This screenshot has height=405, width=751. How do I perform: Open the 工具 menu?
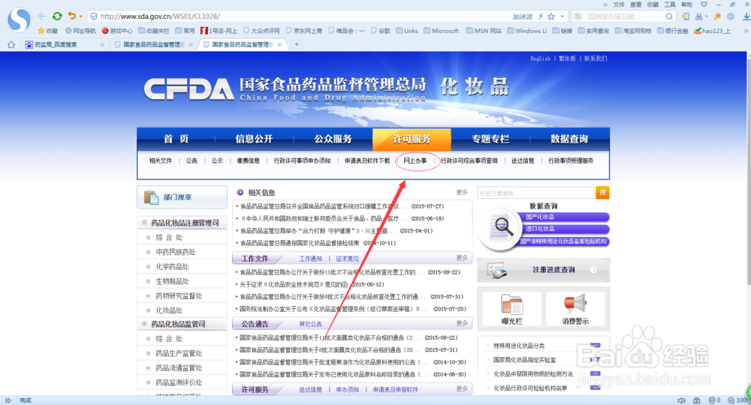pos(670,4)
